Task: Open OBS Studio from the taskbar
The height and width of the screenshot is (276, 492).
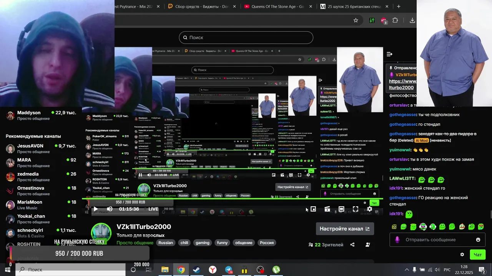Action: (x=260, y=269)
